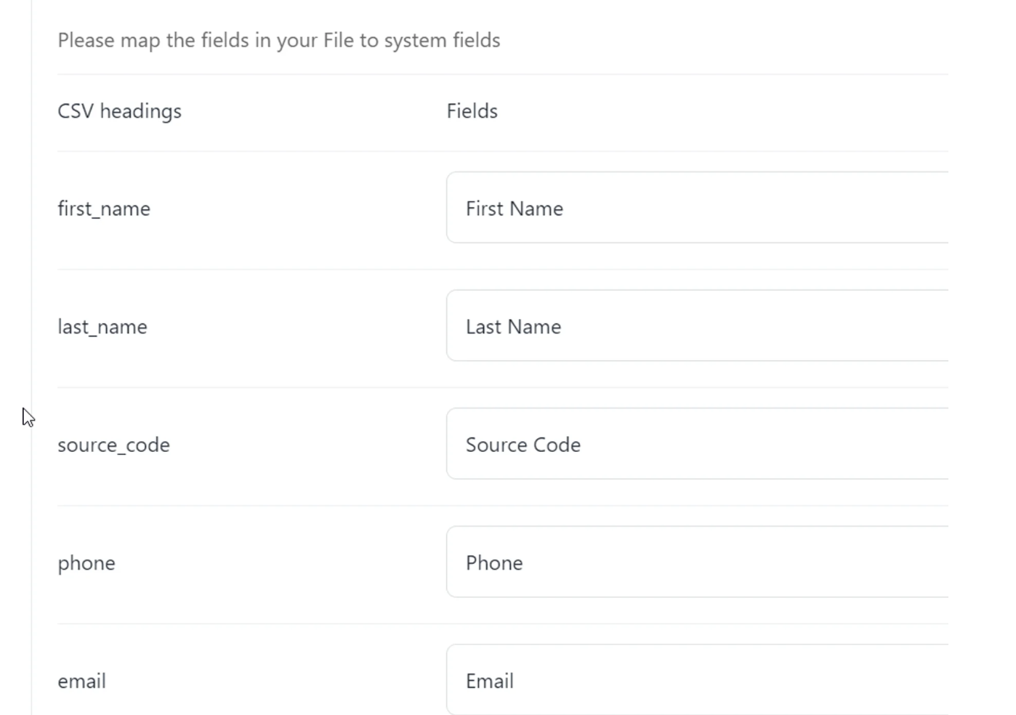Select the last_name CSV heading
This screenshot has height=715, width=1016.
102,326
